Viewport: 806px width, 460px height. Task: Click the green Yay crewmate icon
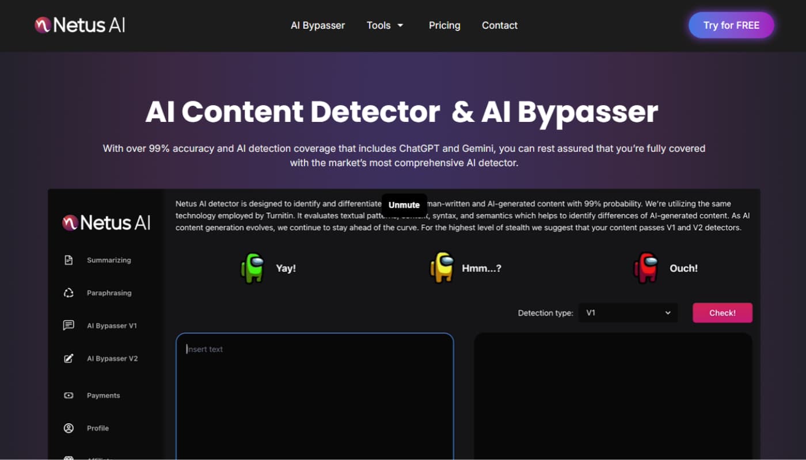tap(252, 269)
